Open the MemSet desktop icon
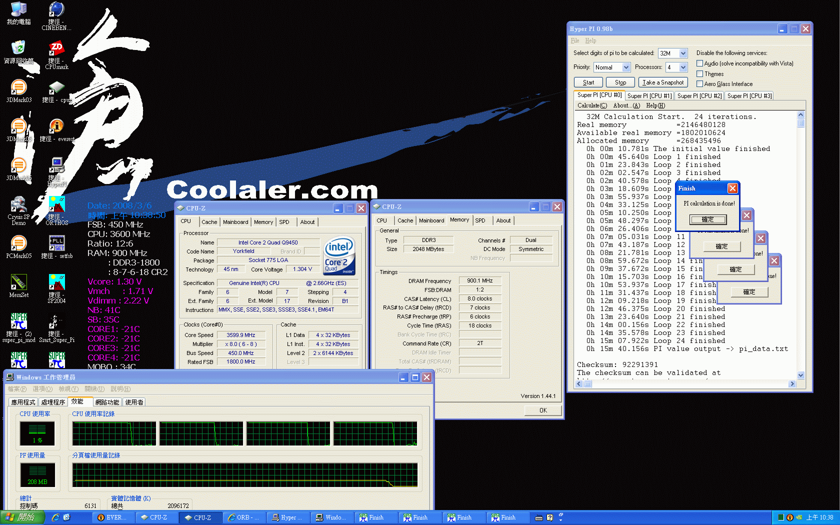The width and height of the screenshot is (840, 525). pyautogui.click(x=18, y=285)
